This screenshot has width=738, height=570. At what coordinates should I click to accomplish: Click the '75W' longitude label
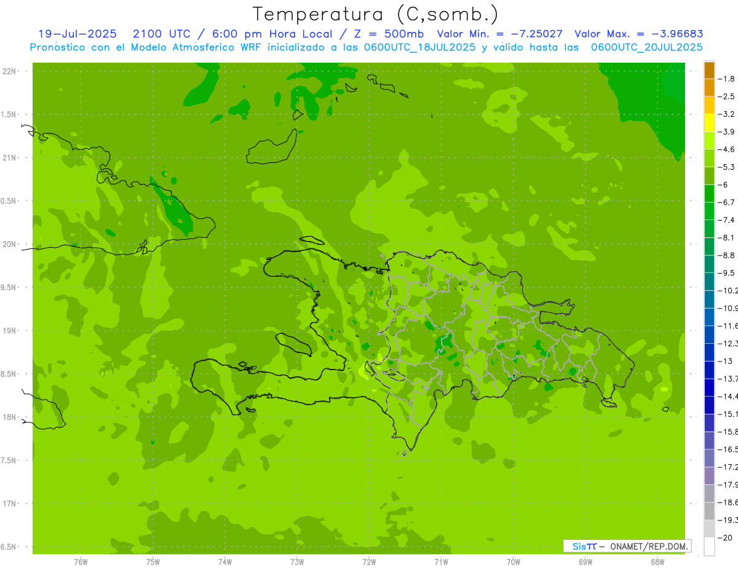pos(153,561)
